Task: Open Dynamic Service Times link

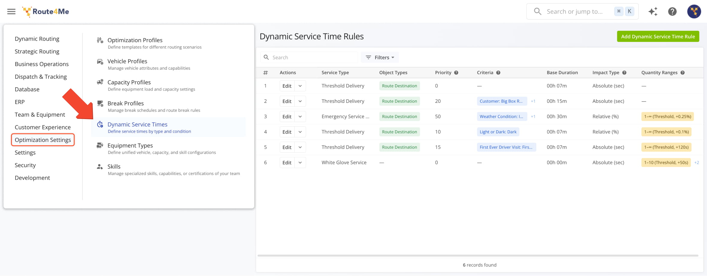Action: coord(168,127)
